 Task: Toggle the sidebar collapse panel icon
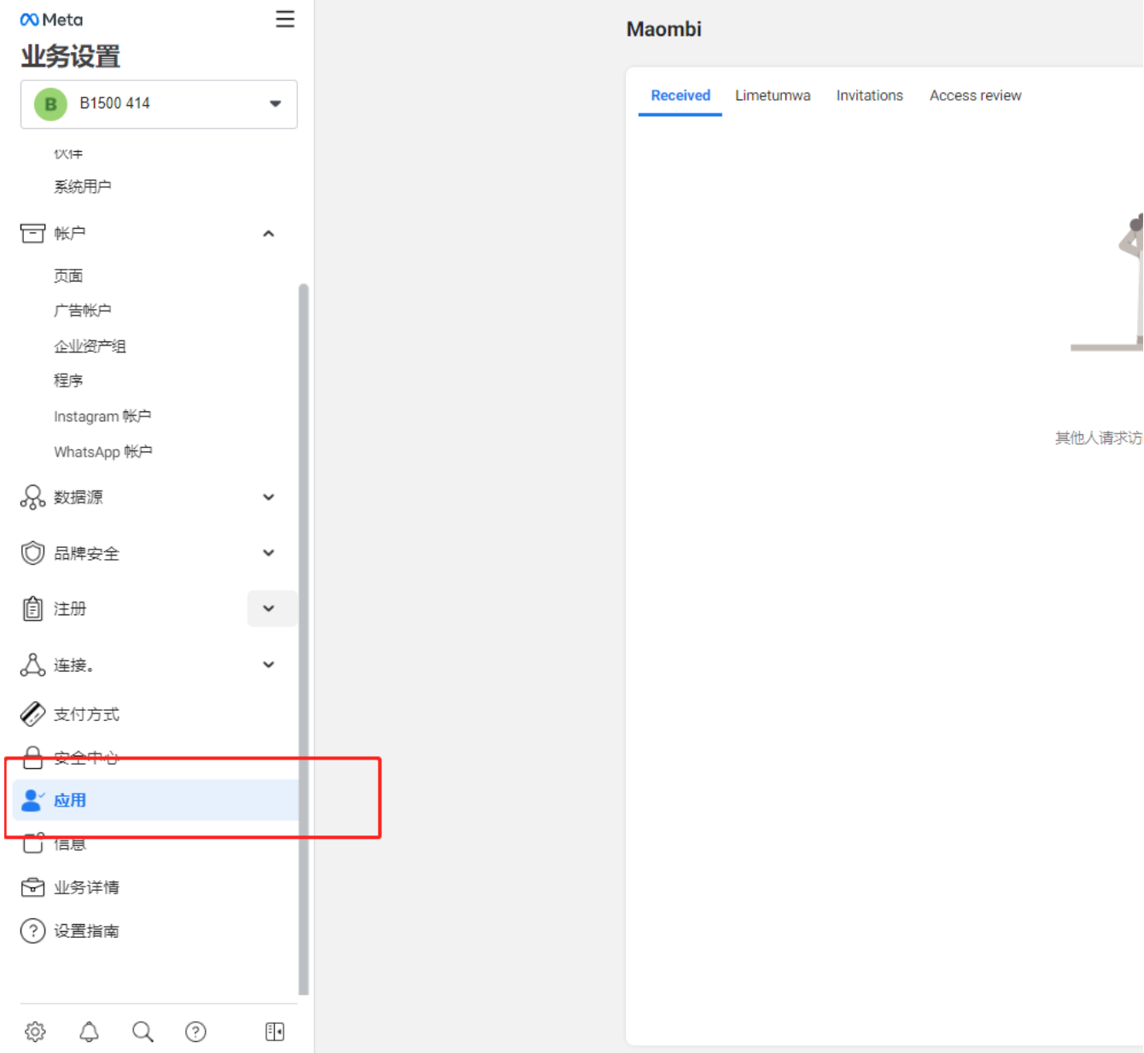point(274,1032)
